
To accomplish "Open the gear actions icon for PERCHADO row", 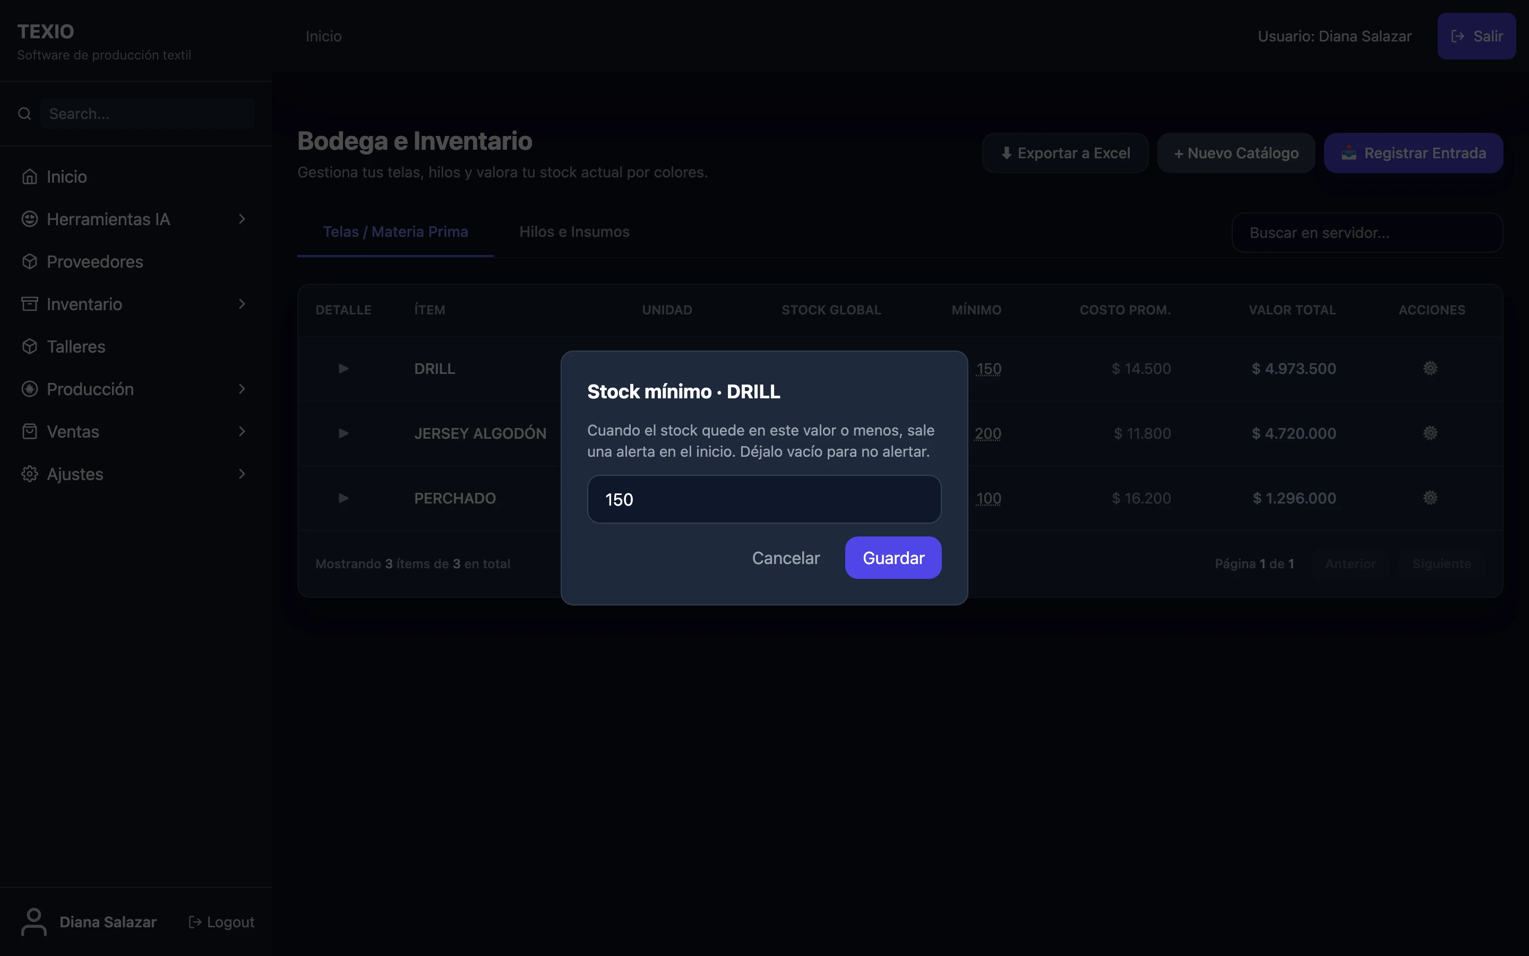I will click(1430, 498).
